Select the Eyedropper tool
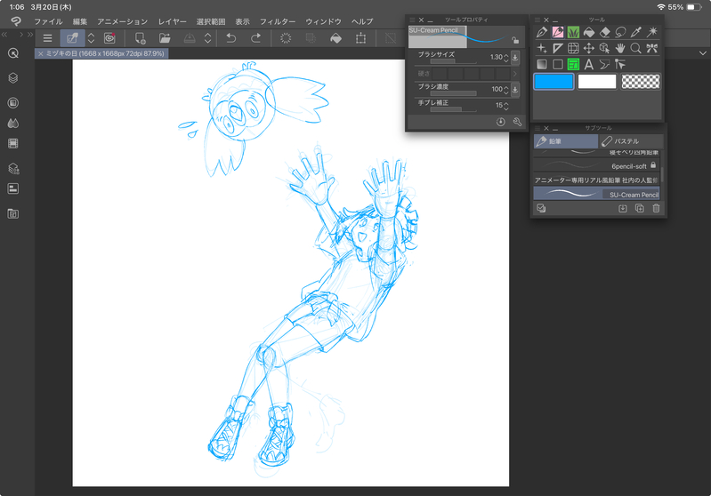 click(x=635, y=32)
